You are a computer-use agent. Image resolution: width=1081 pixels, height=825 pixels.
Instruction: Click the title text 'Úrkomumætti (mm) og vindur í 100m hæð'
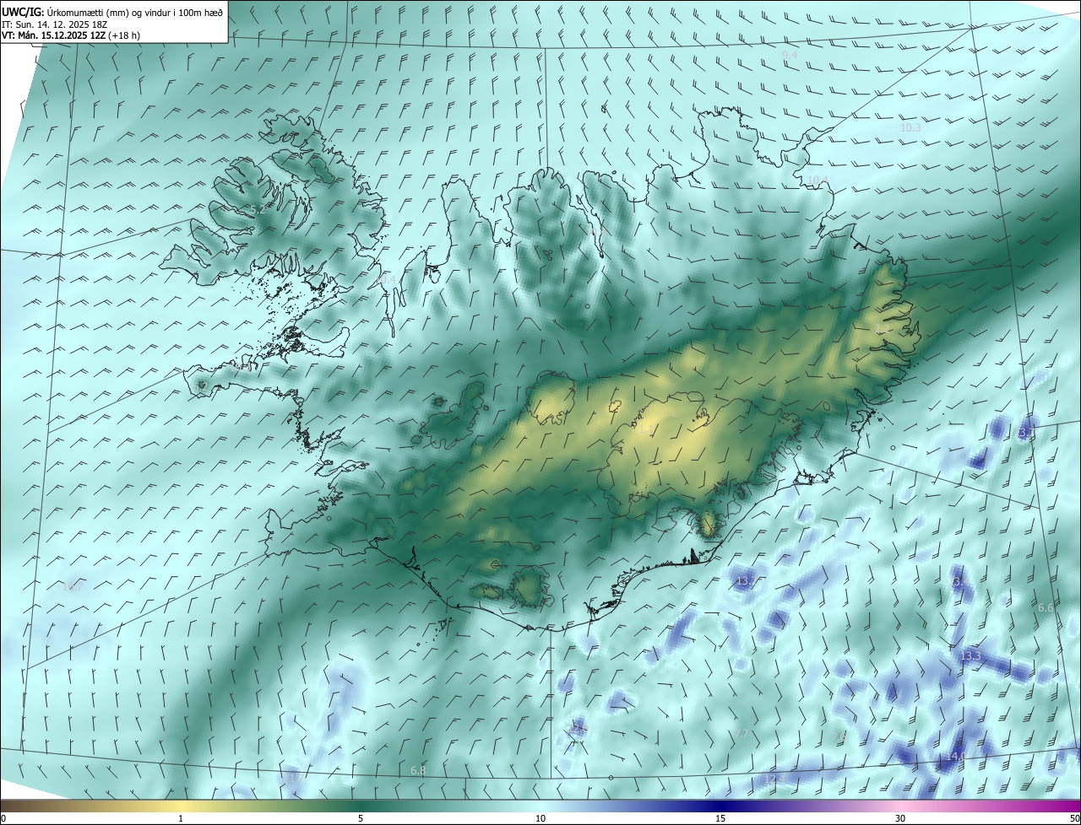pos(135,12)
